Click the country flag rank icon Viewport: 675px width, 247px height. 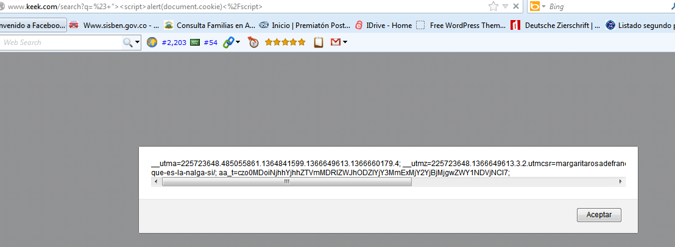tap(194, 42)
